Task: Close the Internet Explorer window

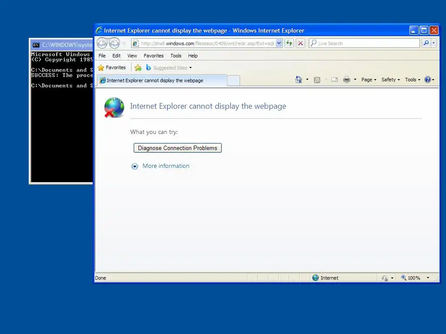Action: (434, 30)
